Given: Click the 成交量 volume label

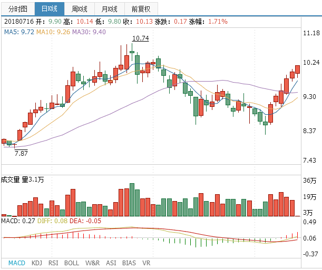Looking at the screenshot, I should click(10, 179).
